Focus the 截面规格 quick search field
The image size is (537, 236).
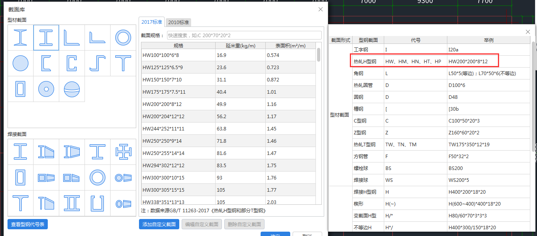pos(244,35)
